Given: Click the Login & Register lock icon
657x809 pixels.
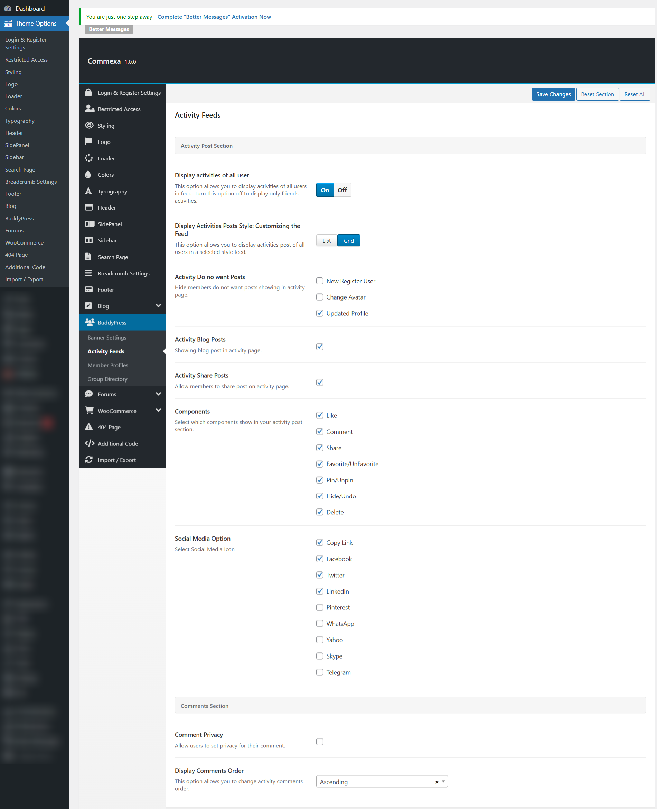Looking at the screenshot, I should [88, 93].
